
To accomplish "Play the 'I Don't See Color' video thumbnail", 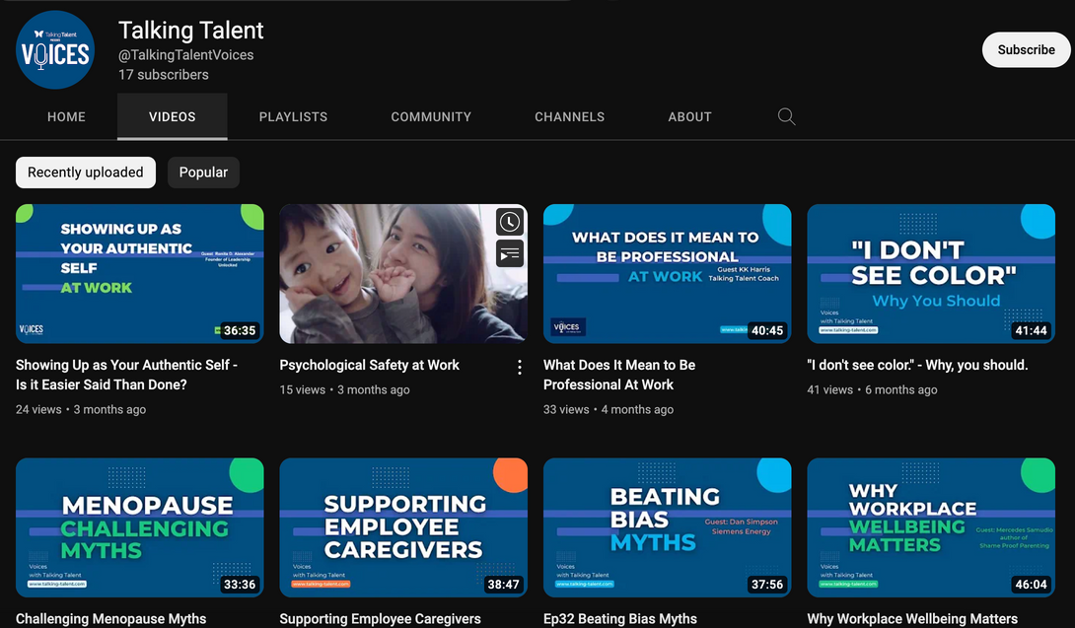I will coord(930,273).
